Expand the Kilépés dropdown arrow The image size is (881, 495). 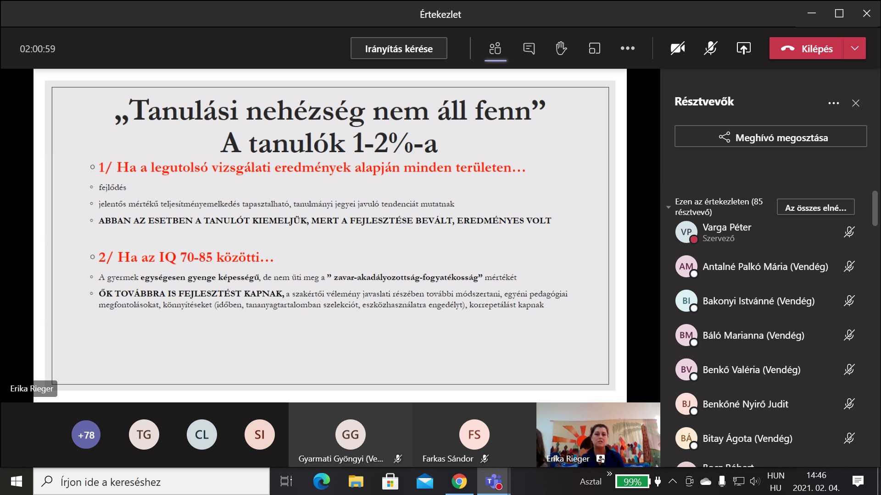[854, 48]
